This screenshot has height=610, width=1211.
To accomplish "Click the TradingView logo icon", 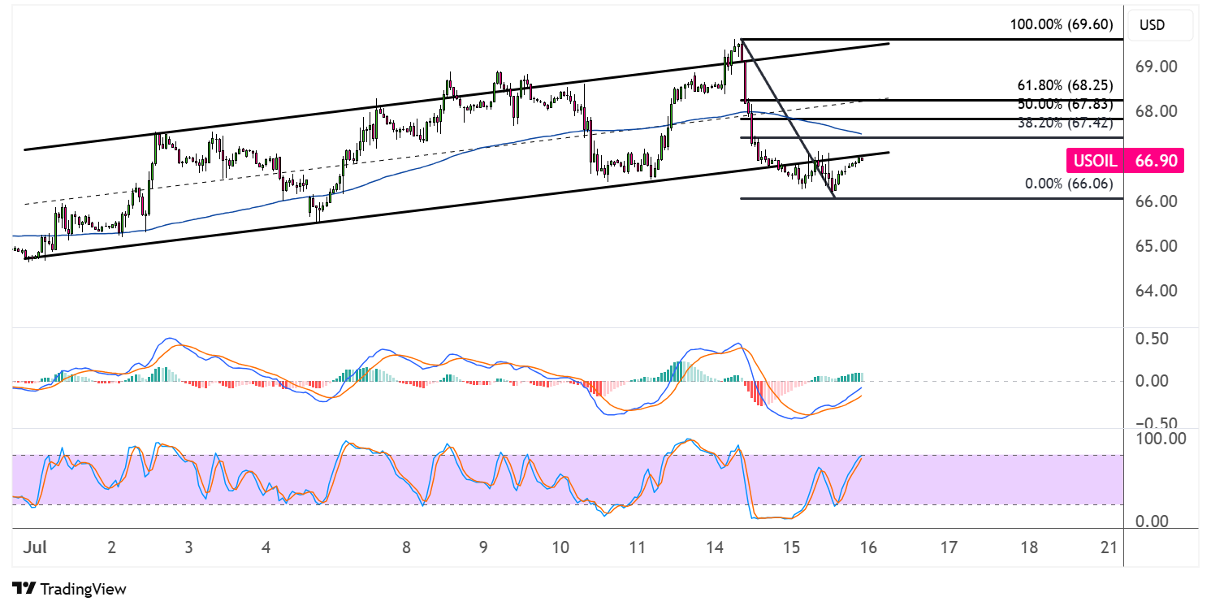I will (24, 589).
